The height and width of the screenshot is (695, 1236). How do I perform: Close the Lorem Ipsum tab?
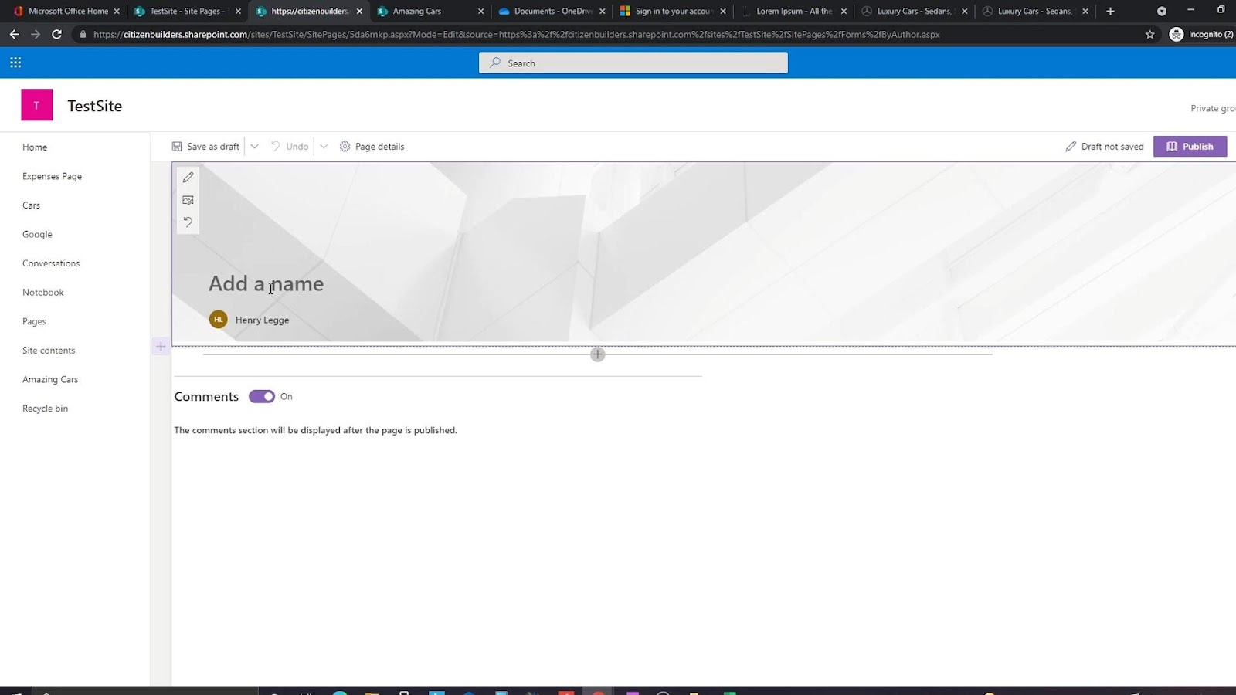click(x=844, y=11)
